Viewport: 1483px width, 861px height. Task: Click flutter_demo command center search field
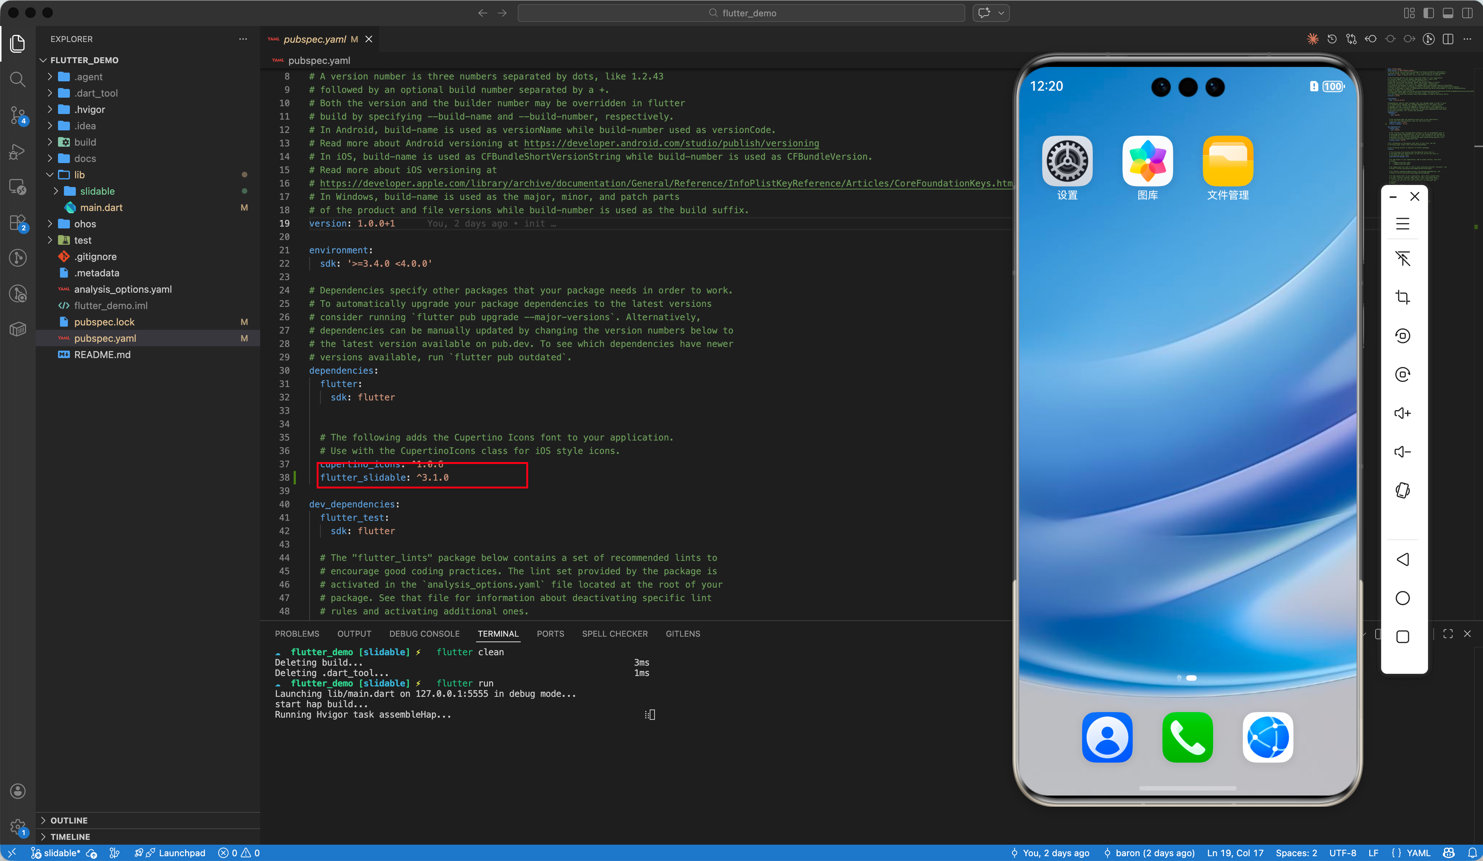pyautogui.click(x=741, y=13)
